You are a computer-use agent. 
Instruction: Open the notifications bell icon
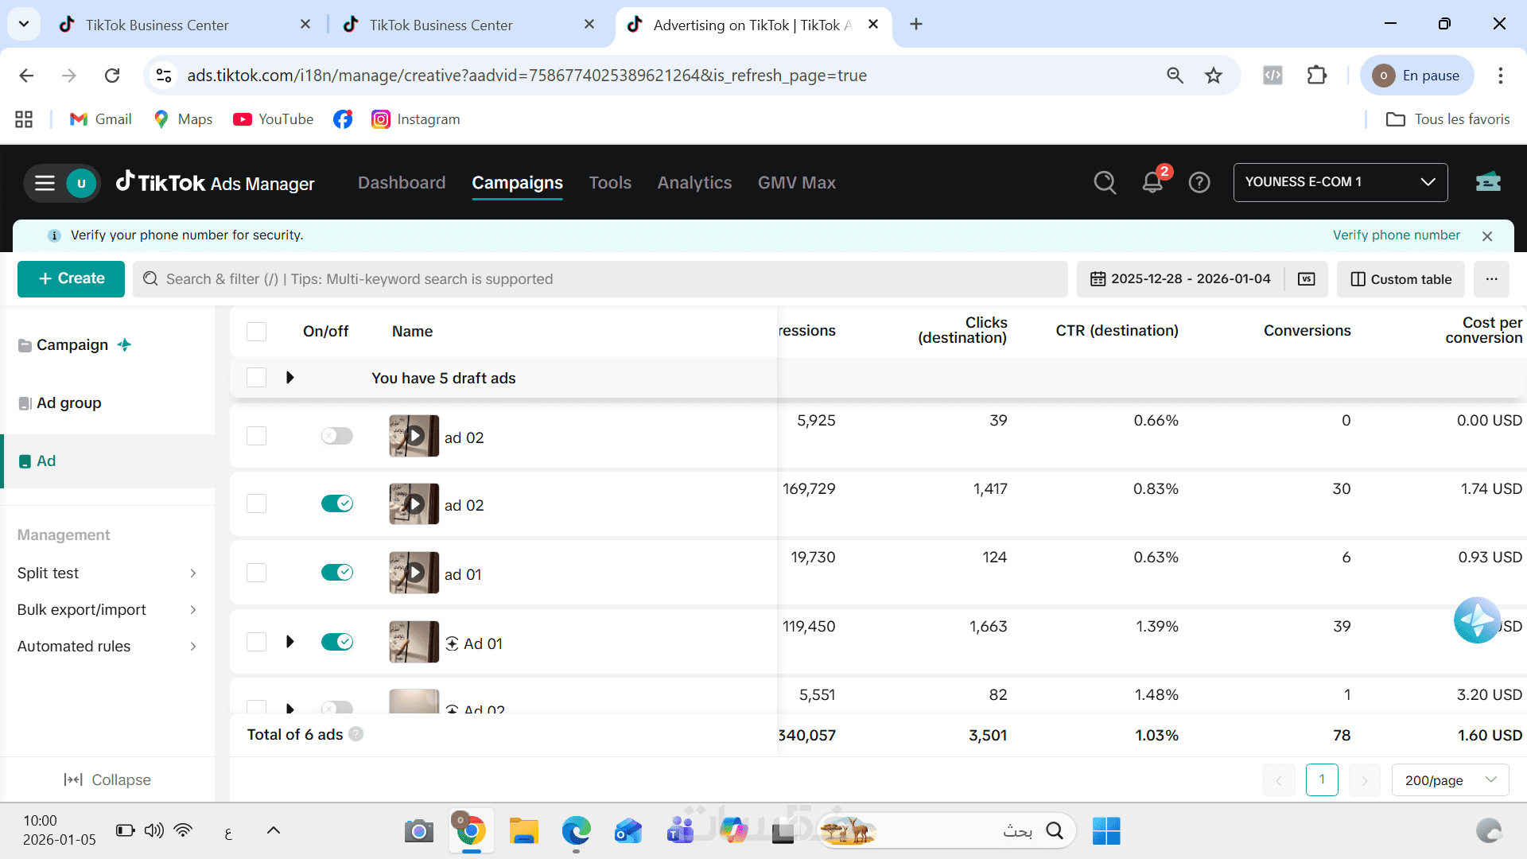1152,183
